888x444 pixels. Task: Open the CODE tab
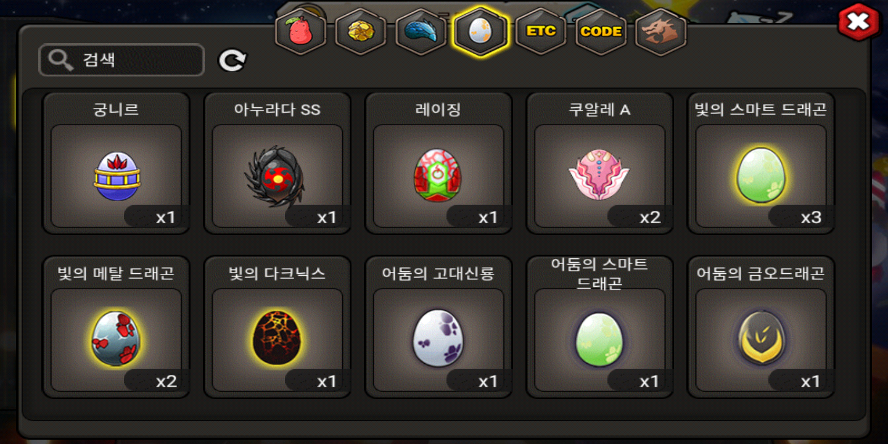(601, 31)
